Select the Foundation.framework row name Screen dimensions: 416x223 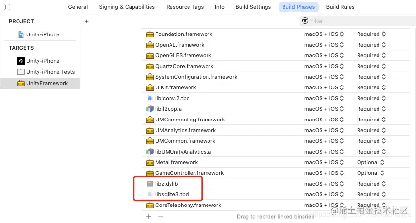[184, 34]
